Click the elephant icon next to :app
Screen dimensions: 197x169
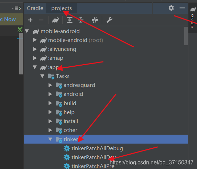click(43, 67)
